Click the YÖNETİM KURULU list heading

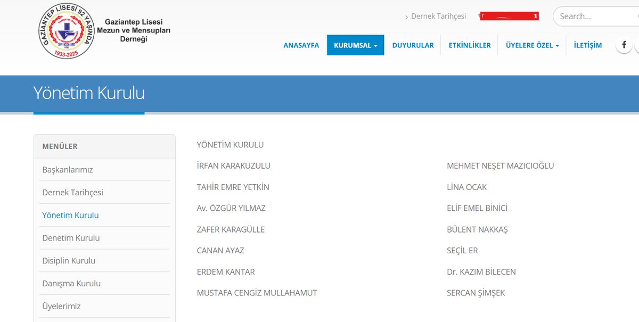(x=230, y=144)
